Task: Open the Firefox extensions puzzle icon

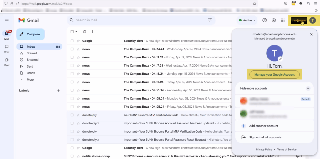Action: click(308, 3)
